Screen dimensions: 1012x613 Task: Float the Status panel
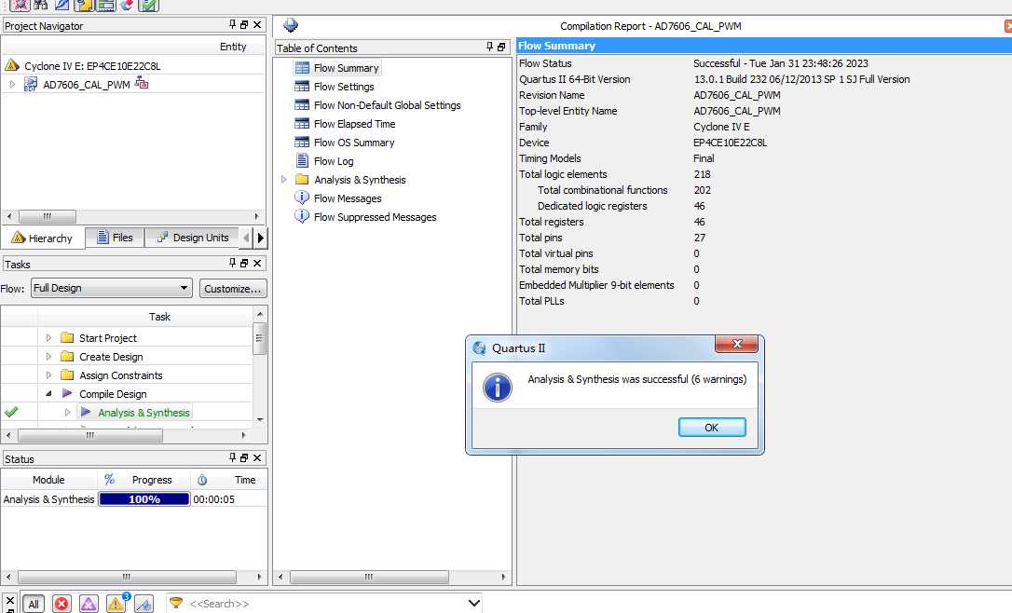(x=244, y=457)
